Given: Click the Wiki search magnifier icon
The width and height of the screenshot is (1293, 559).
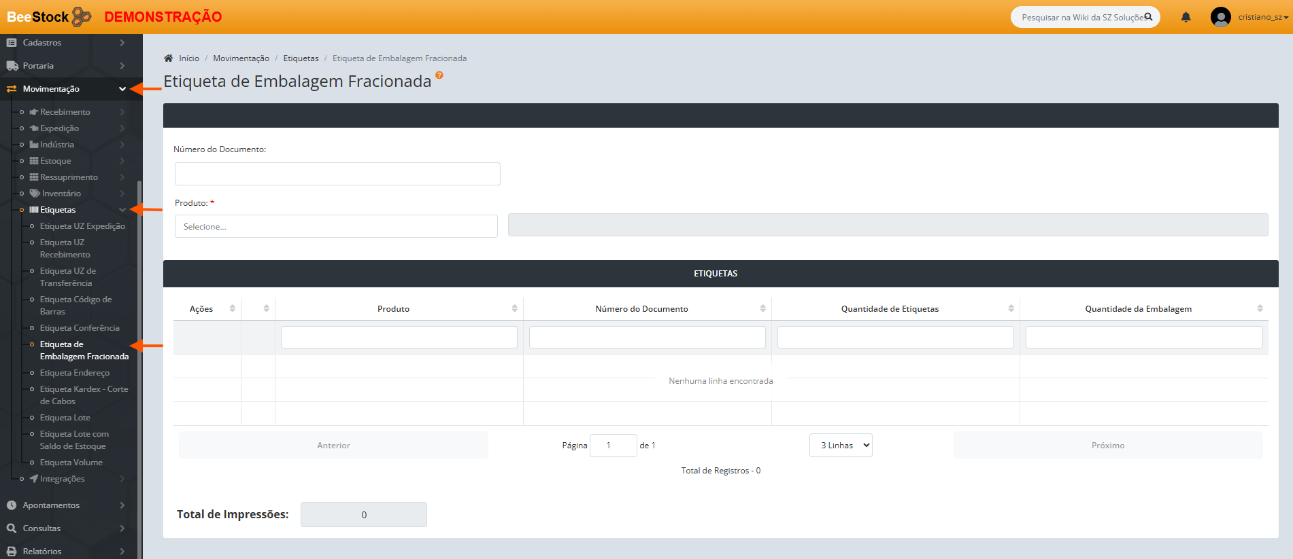Looking at the screenshot, I should point(1148,17).
